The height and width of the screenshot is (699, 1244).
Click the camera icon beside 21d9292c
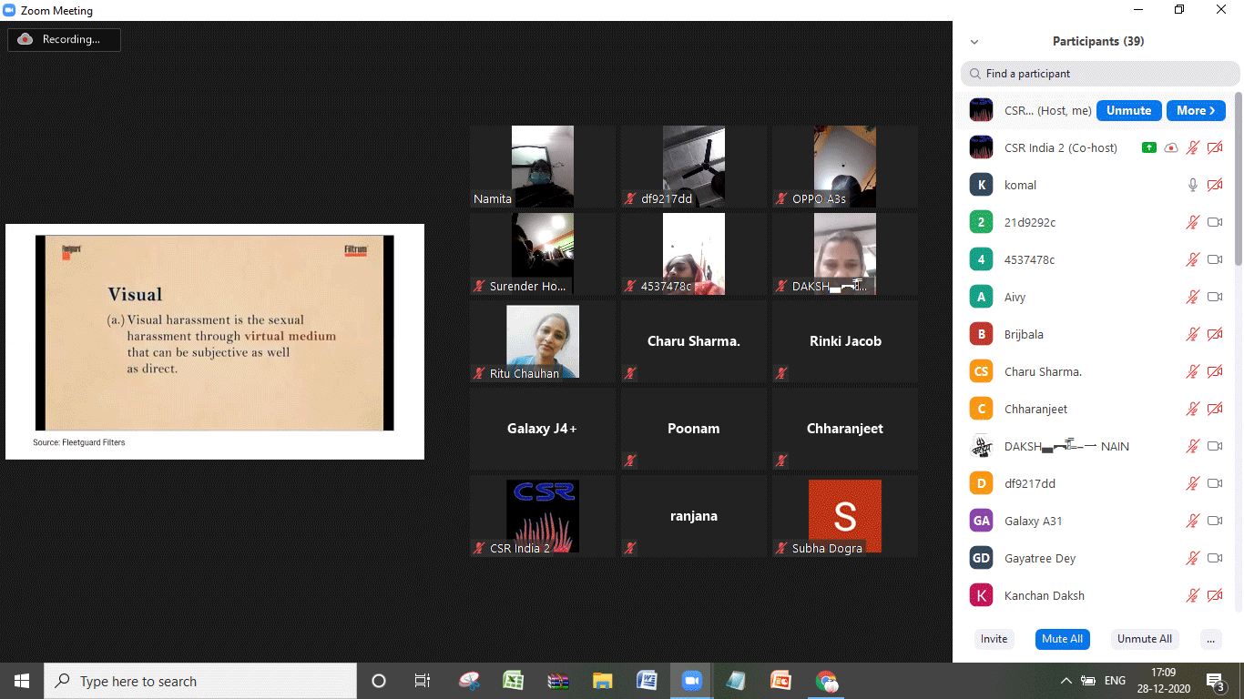[1215, 222]
